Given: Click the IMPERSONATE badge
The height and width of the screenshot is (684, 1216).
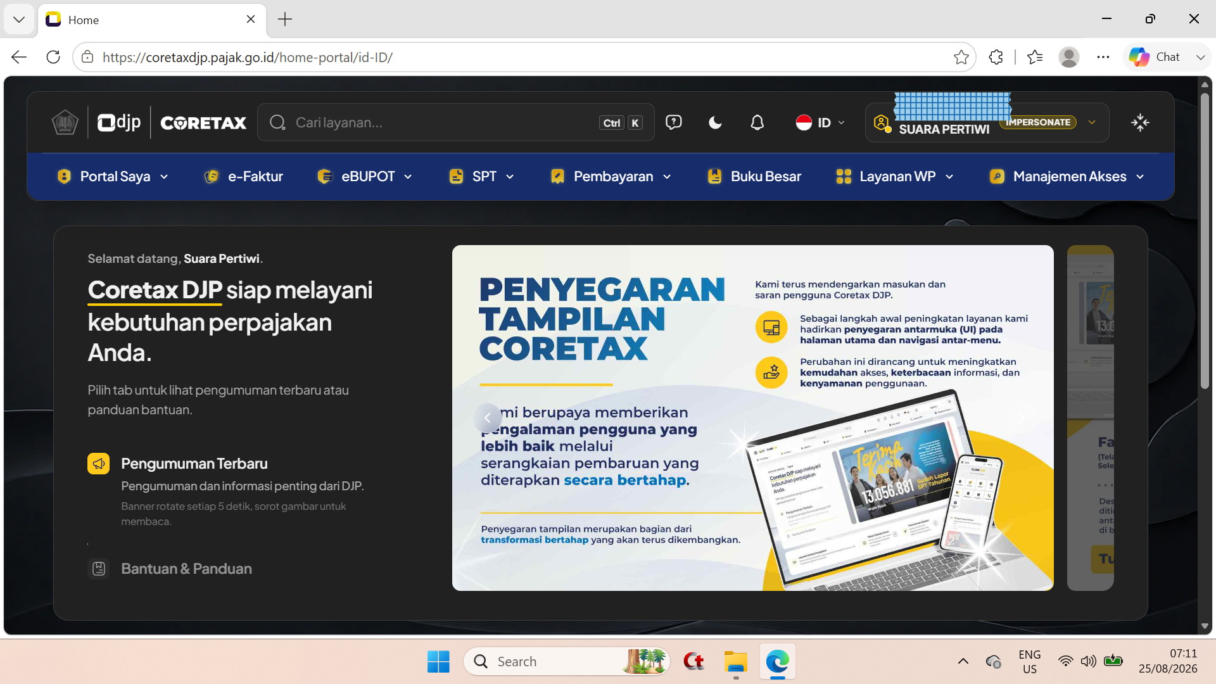Looking at the screenshot, I should (1038, 122).
